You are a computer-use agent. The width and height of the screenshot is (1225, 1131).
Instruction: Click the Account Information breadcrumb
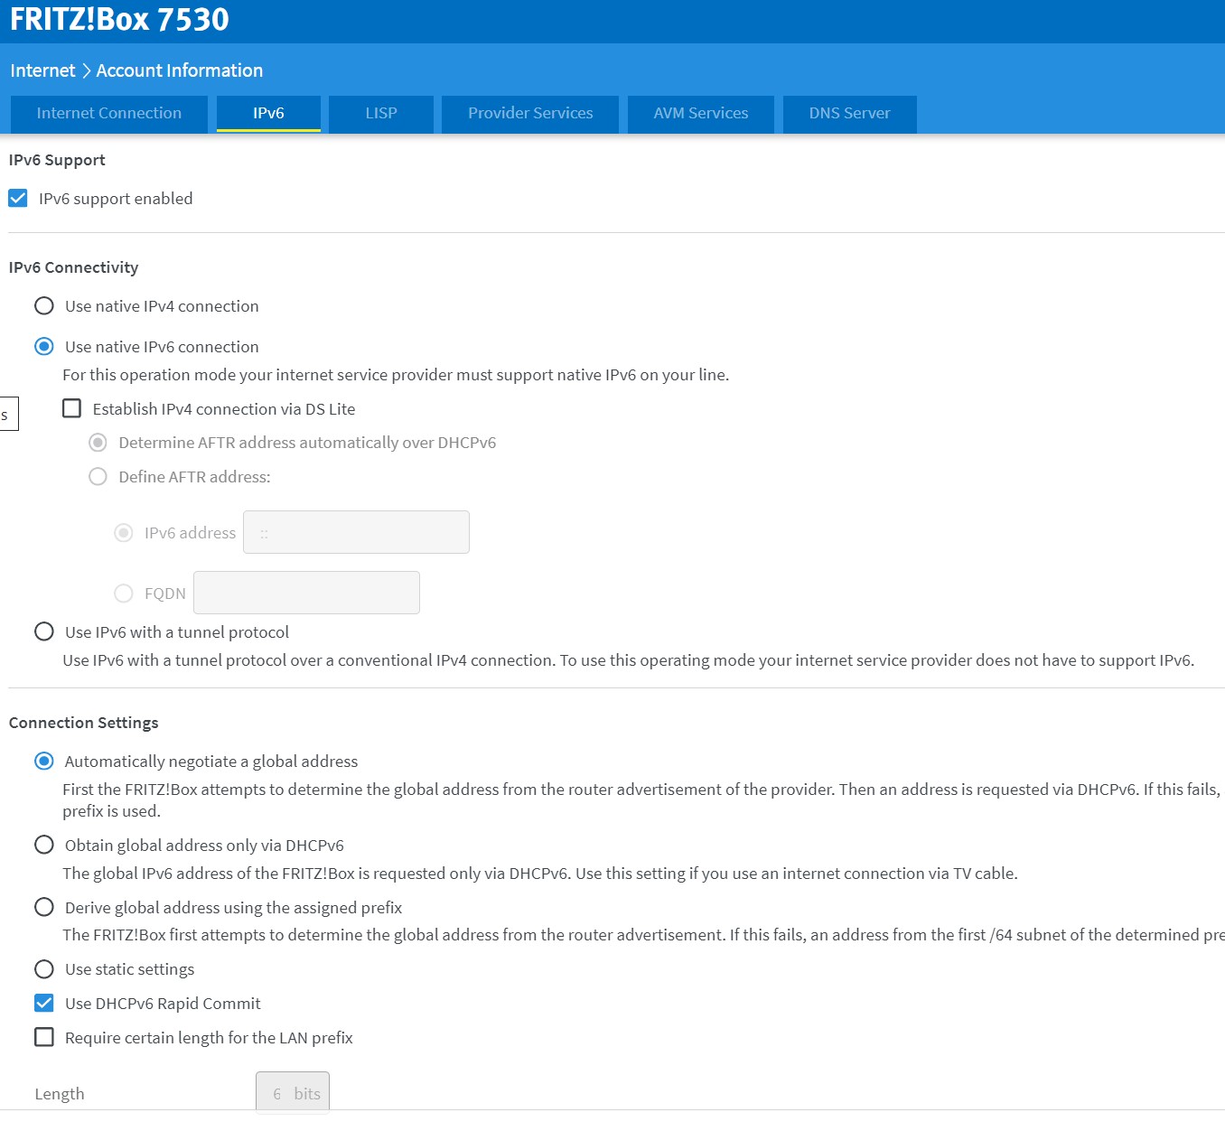(179, 70)
